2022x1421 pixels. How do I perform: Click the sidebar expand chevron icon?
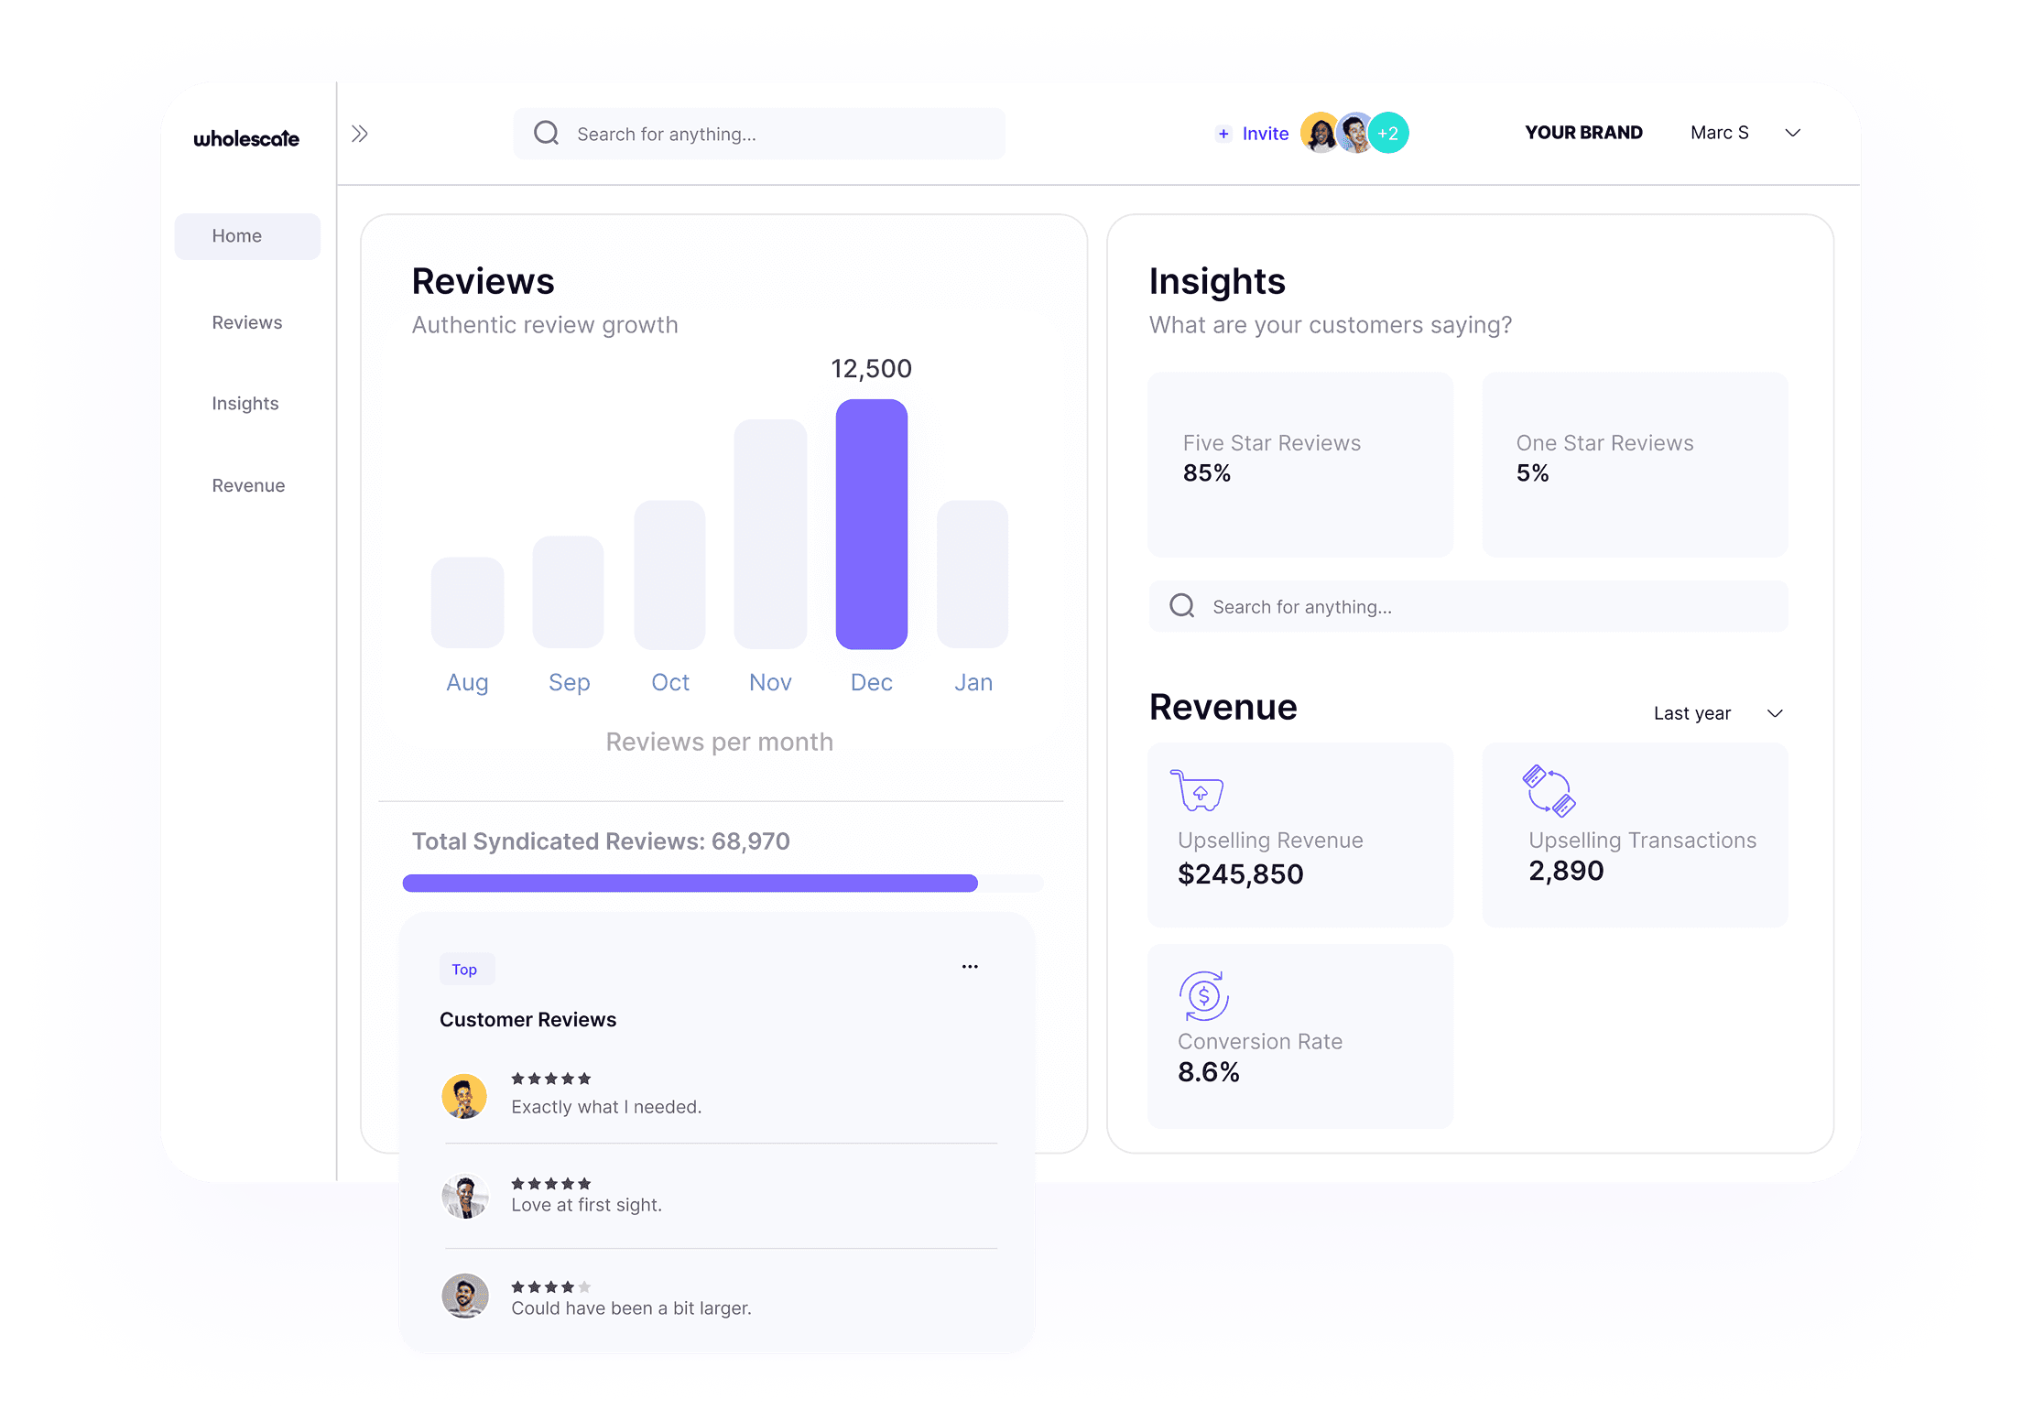tap(360, 134)
